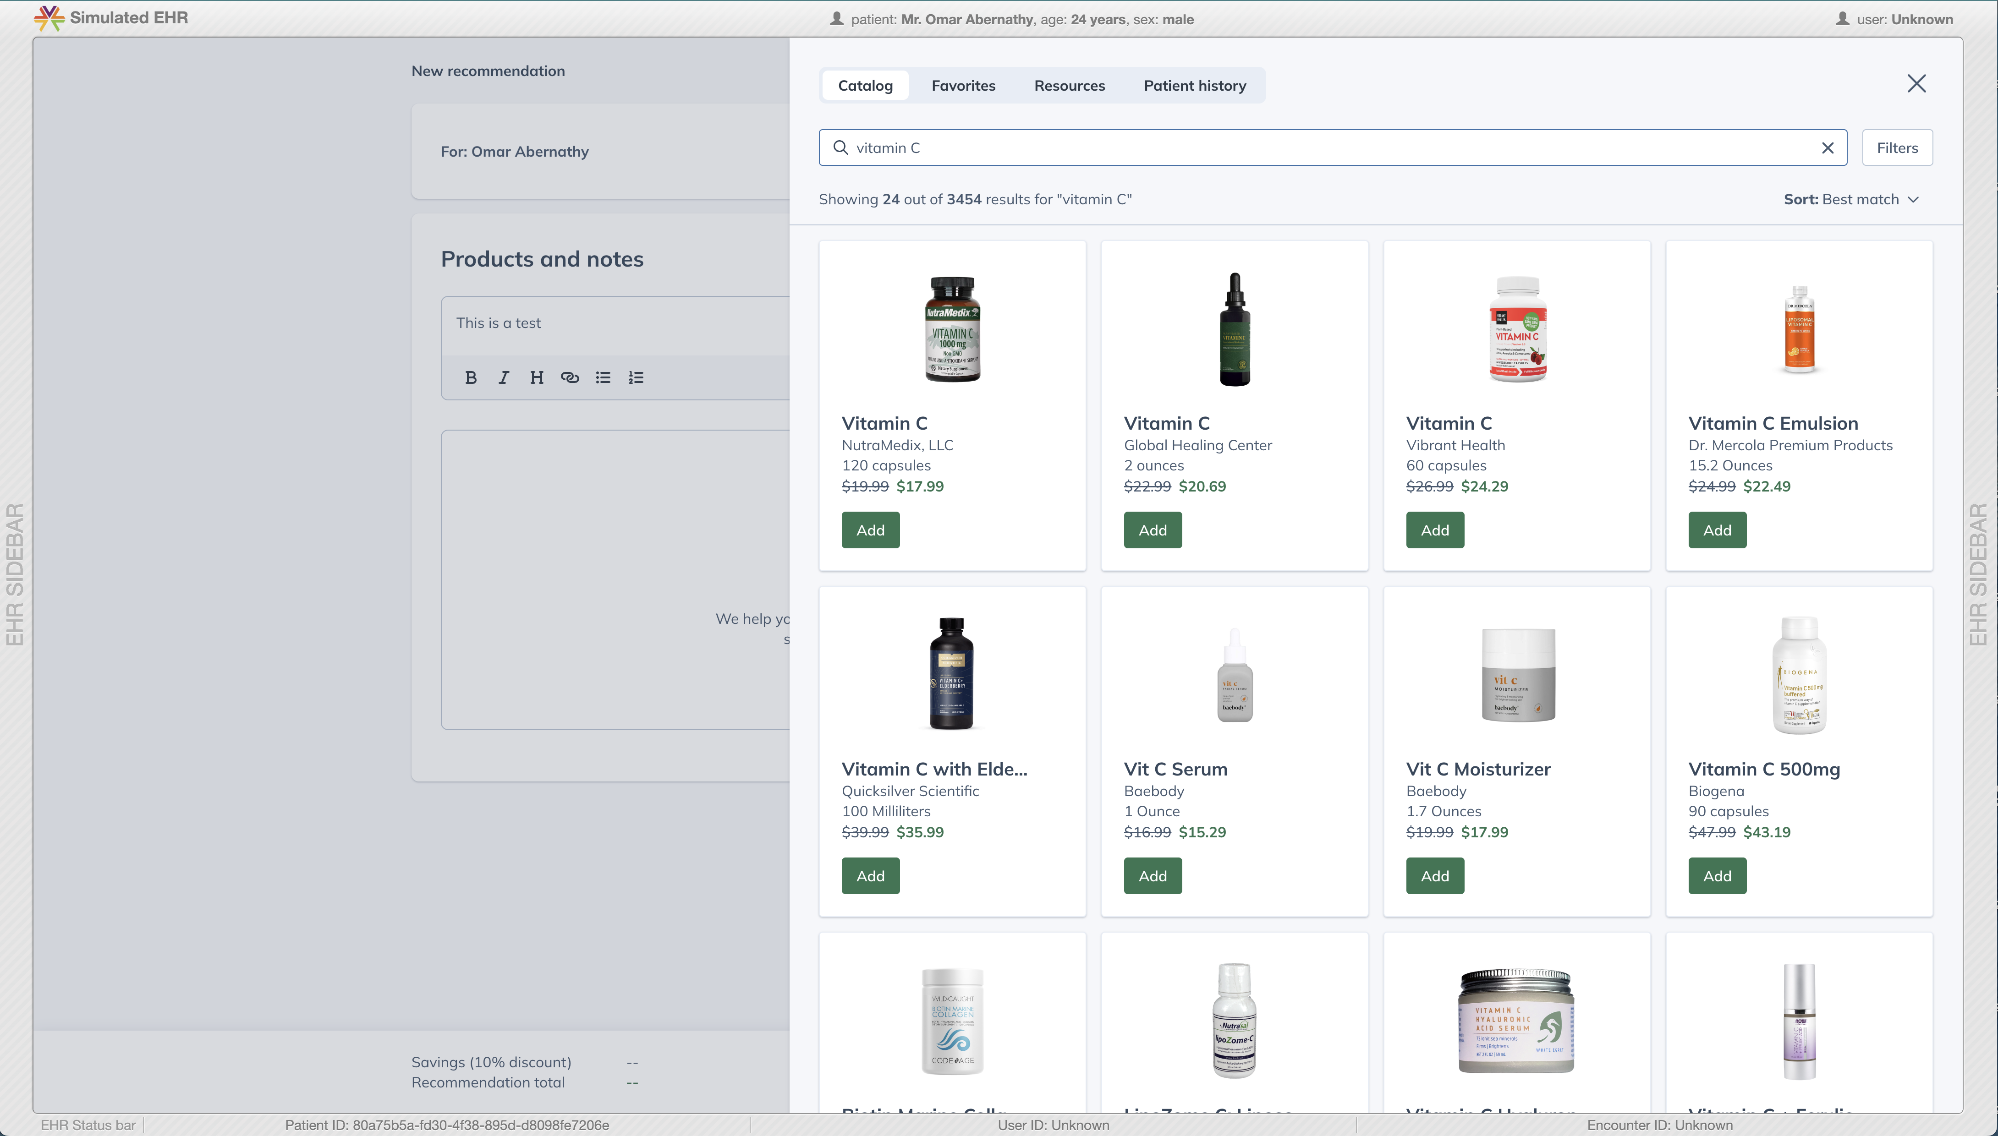This screenshot has height=1136, width=1998.
Task: Open the Filters button
Action: [x=1897, y=147]
